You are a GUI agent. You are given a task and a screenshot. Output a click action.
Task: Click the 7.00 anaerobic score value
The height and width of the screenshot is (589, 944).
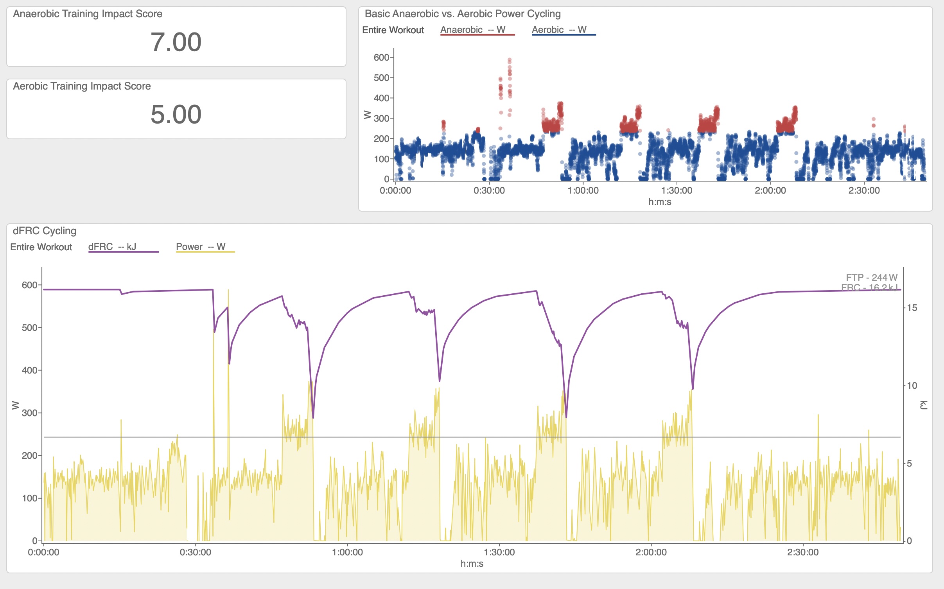[176, 42]
